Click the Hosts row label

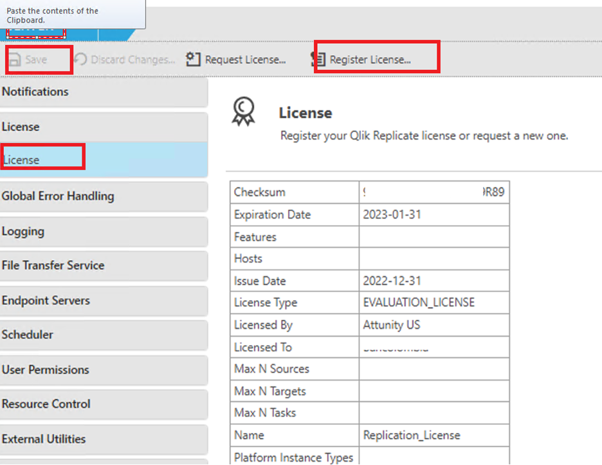pos(248,259)
